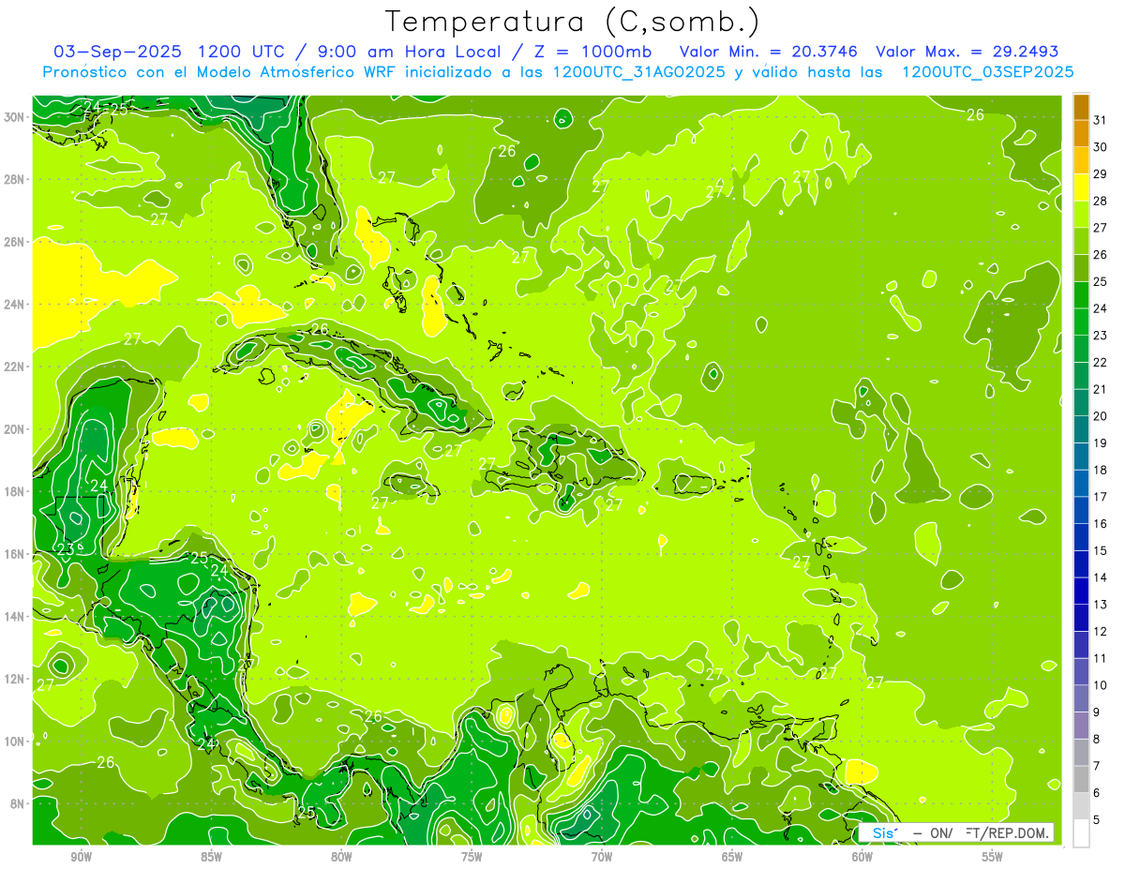Click the yellow color bar segment between 28 and 29
Image resolution: width=1125 pixels, height=869 pixels.
(x=1081, y=187)
